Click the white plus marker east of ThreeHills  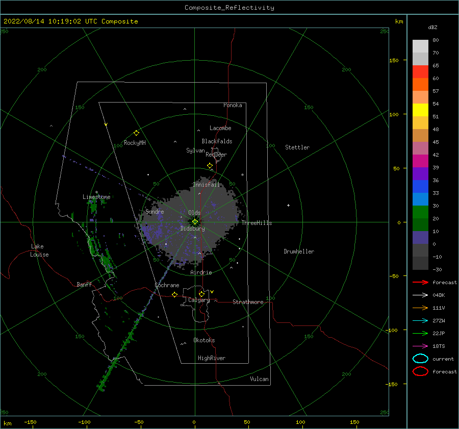288,205
